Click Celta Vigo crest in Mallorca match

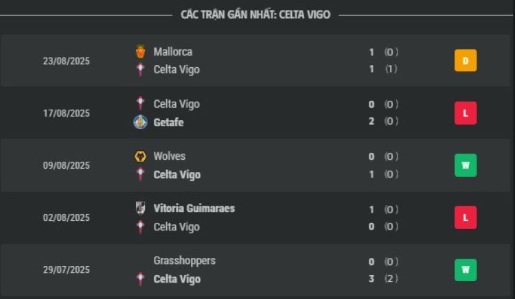coord(141,69)
